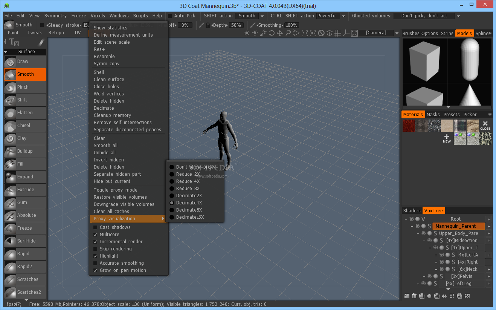Pick the red fabric material swatch
This screenshot has height=310, width=496.
[x=409, y=126]
